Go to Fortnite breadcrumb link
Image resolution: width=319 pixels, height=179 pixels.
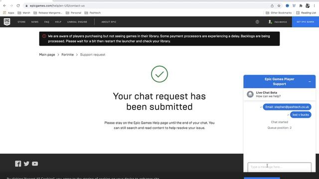(68, 55)
